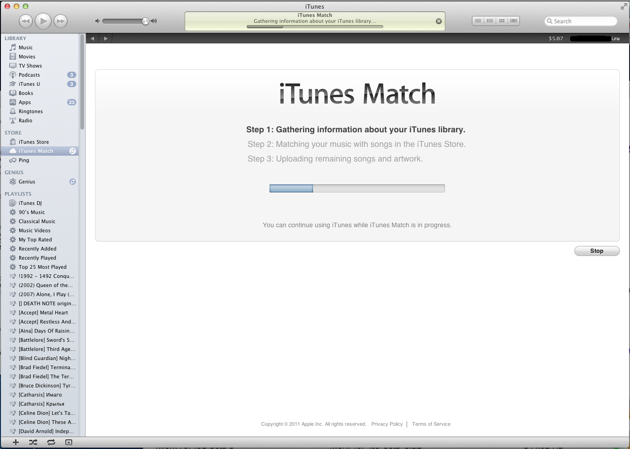
Task: Click the Stop button
Action: point(597,251)
